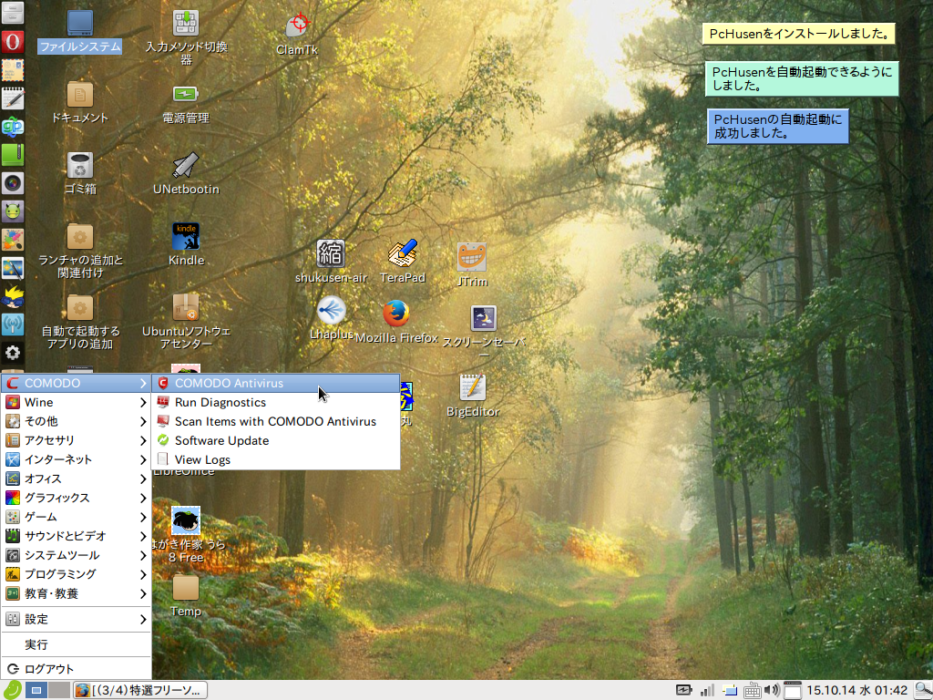
Task: Click the Opera icon in the left dock
Action: click(13, 42)
